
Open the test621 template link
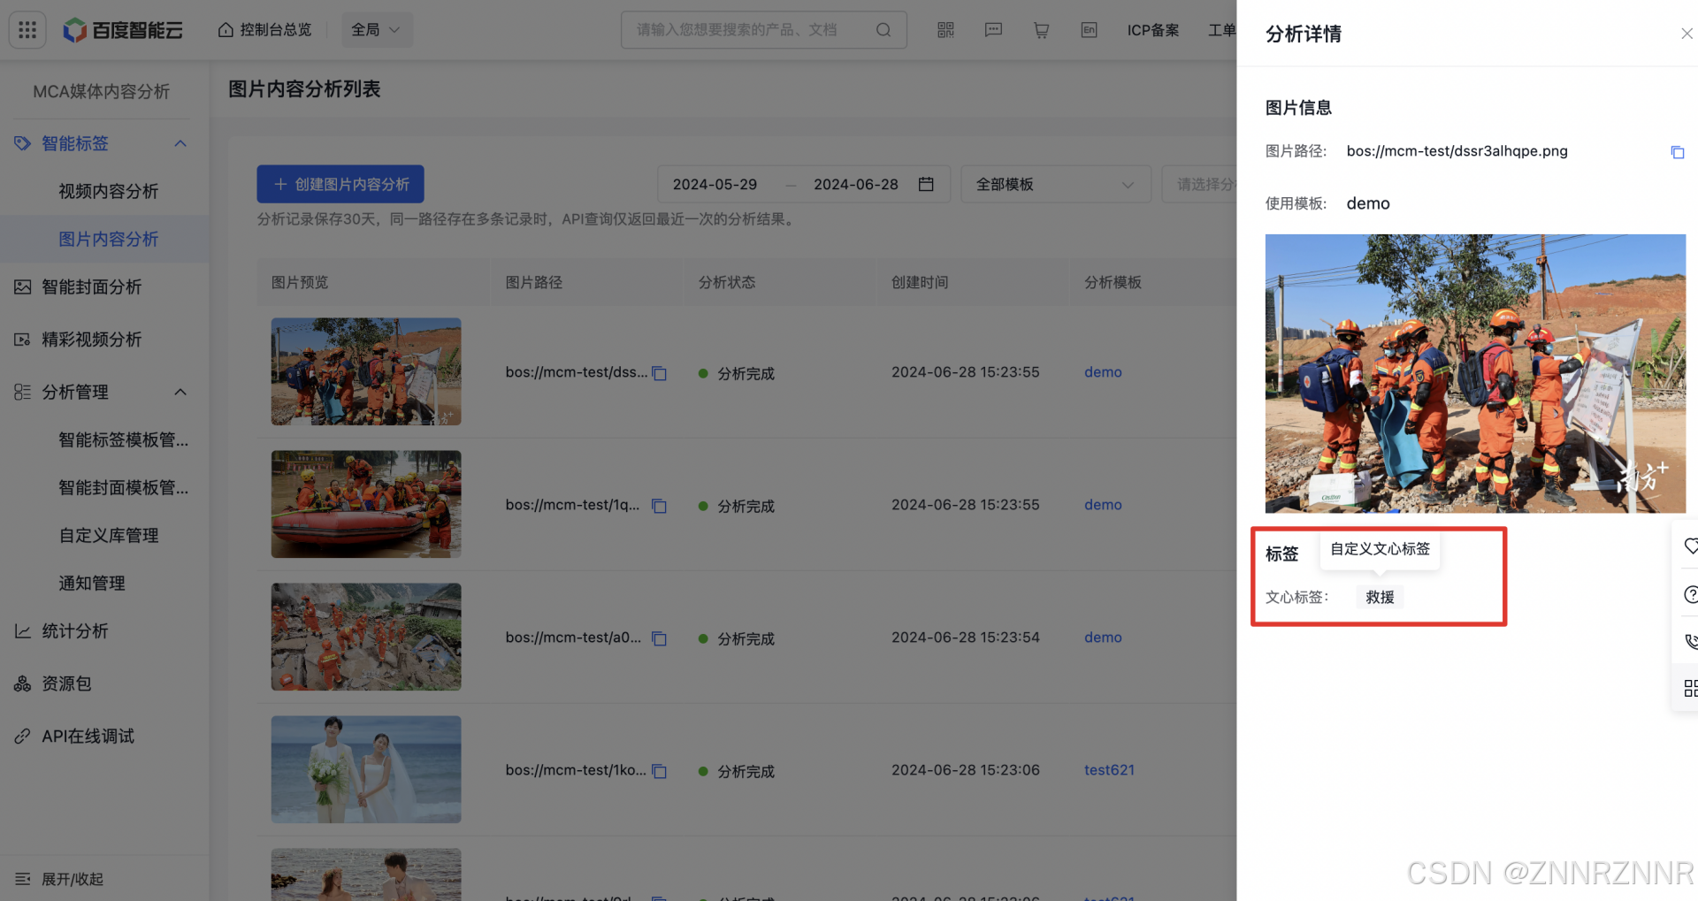(1109, 770)
